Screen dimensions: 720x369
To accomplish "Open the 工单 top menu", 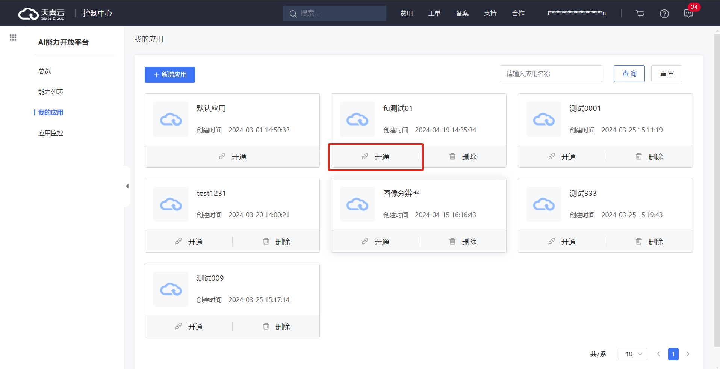I will 434,14.
